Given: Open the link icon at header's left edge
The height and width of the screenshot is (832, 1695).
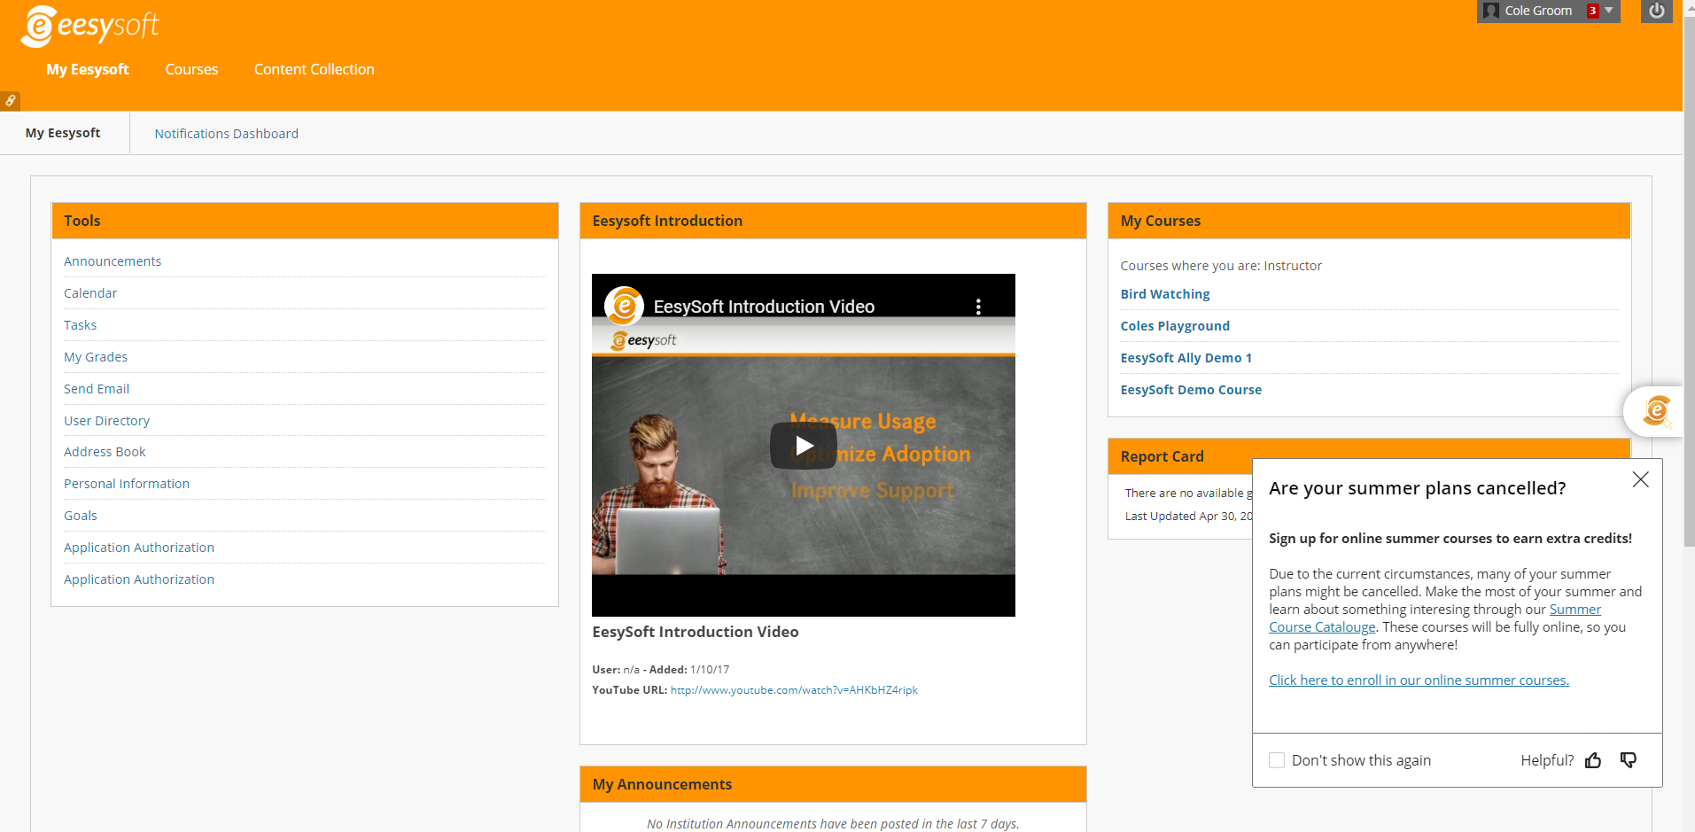Looking at the screenshot, I should point(10,101).
